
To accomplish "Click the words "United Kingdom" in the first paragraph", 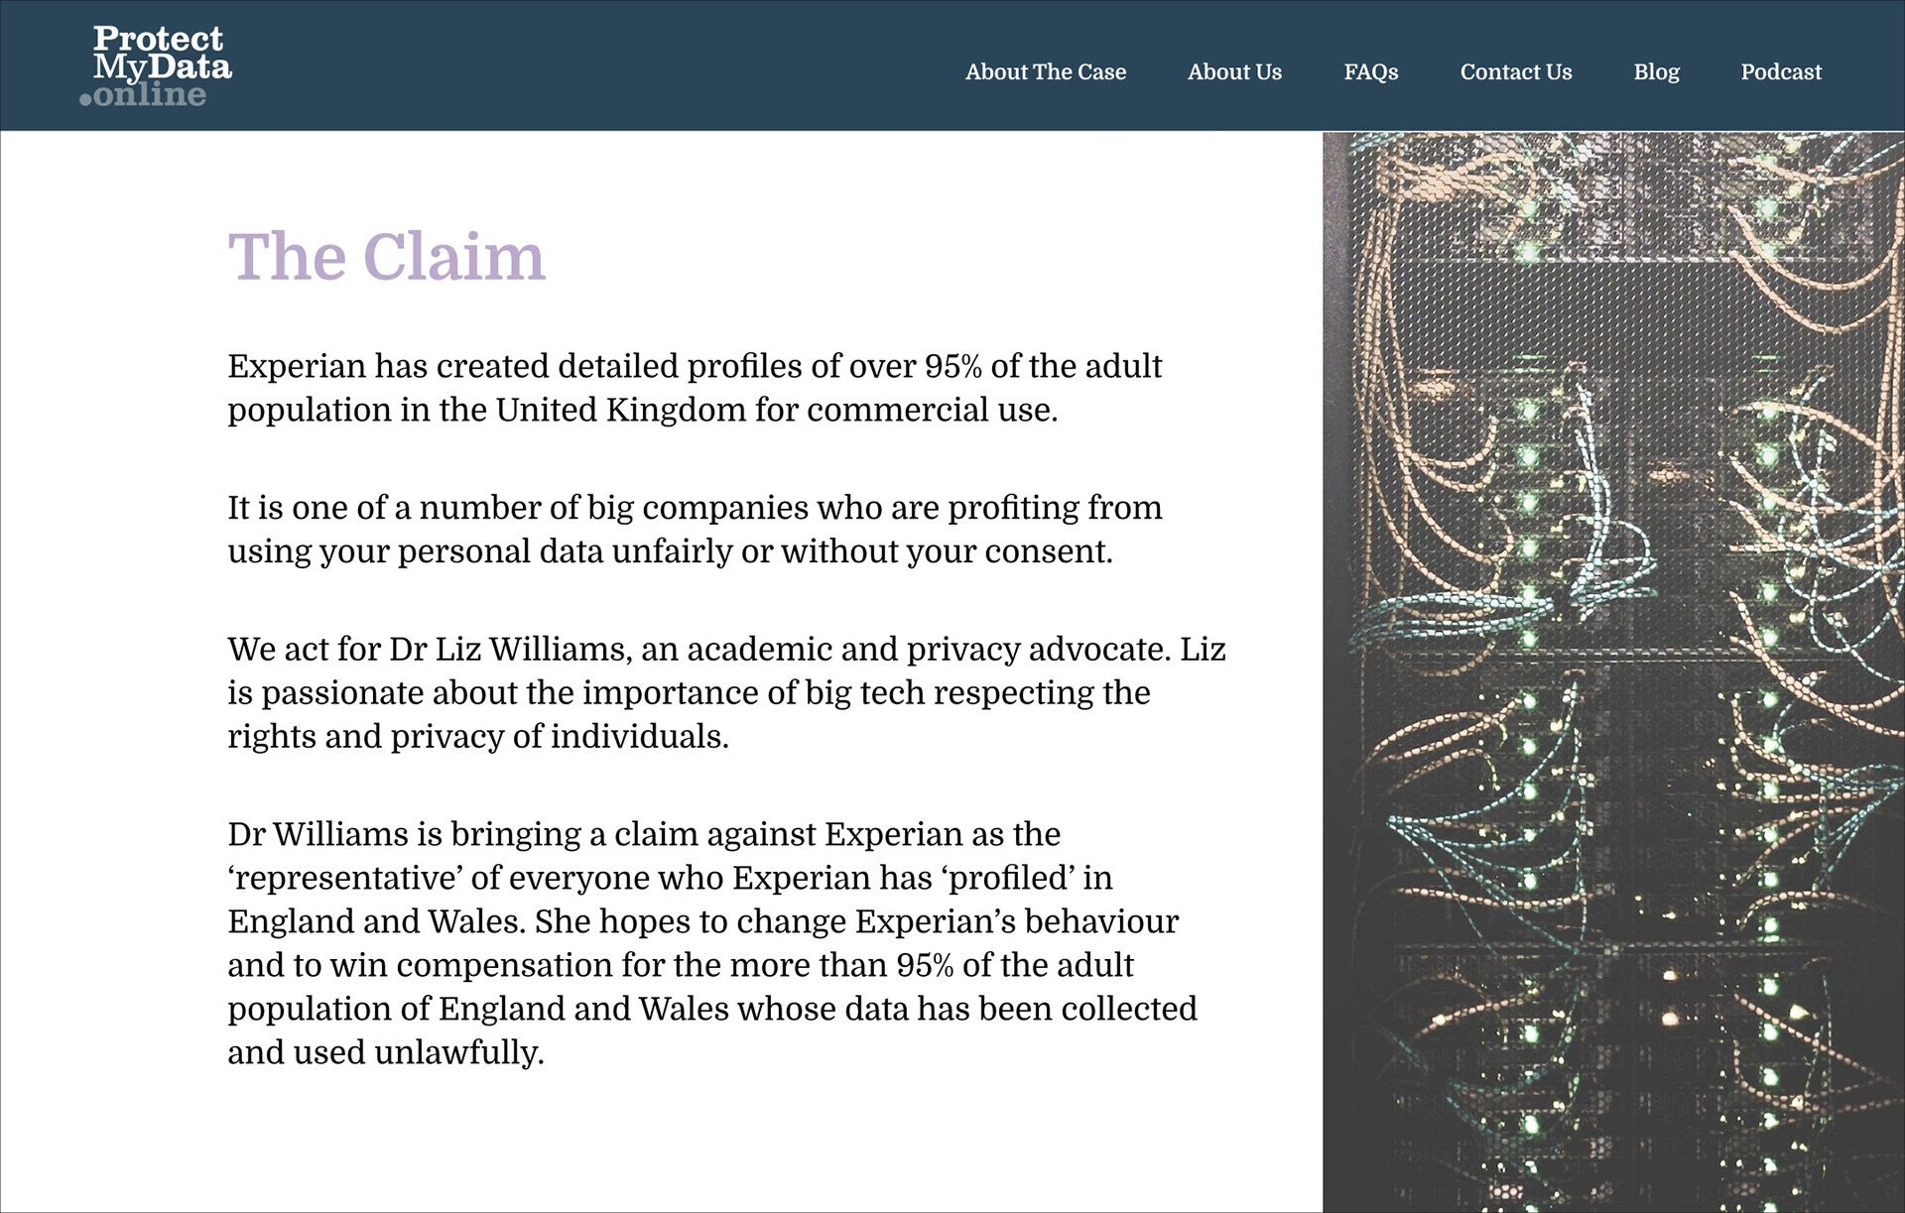I will click(620, 411).
